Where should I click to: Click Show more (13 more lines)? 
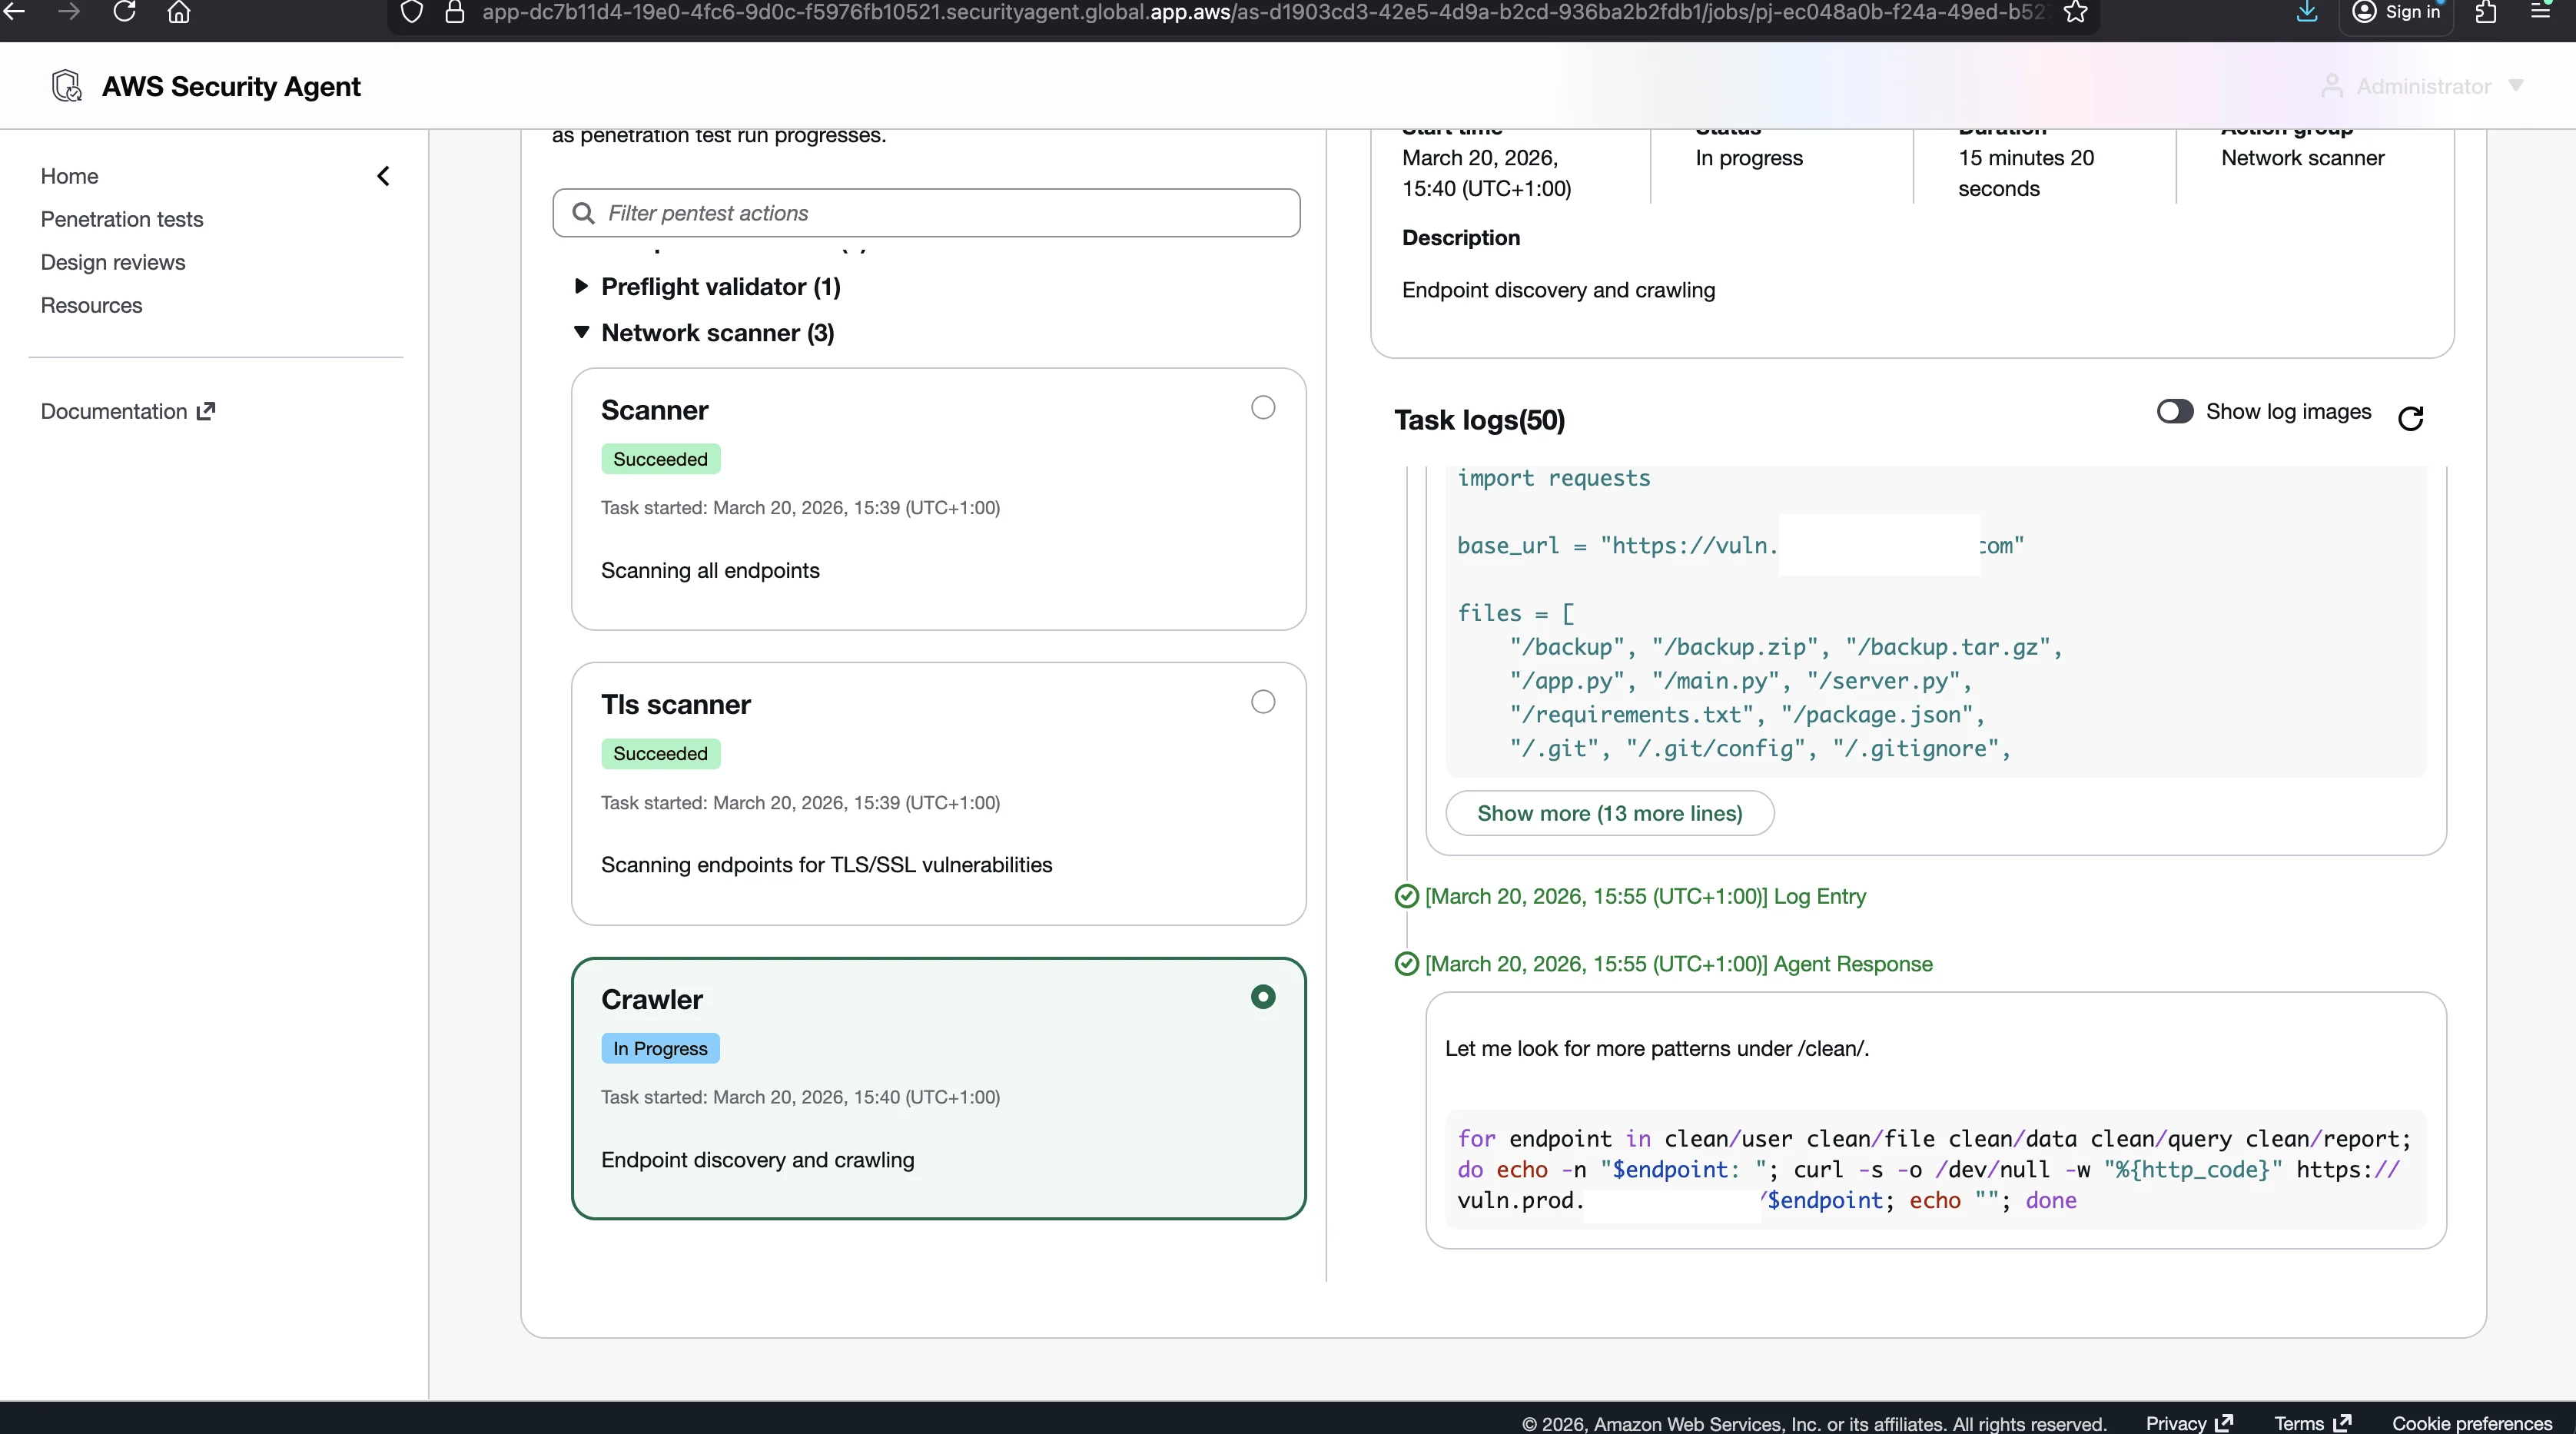[x=1609, y=813]
